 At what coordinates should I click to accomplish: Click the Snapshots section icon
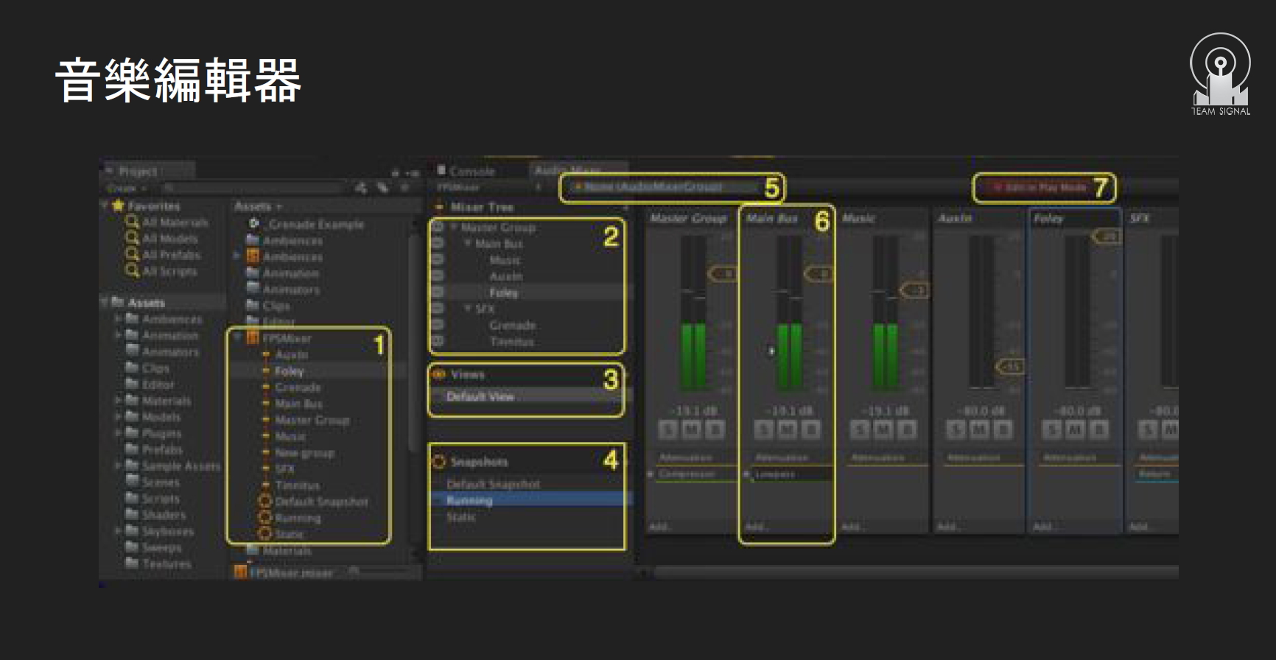pos(439,462)
